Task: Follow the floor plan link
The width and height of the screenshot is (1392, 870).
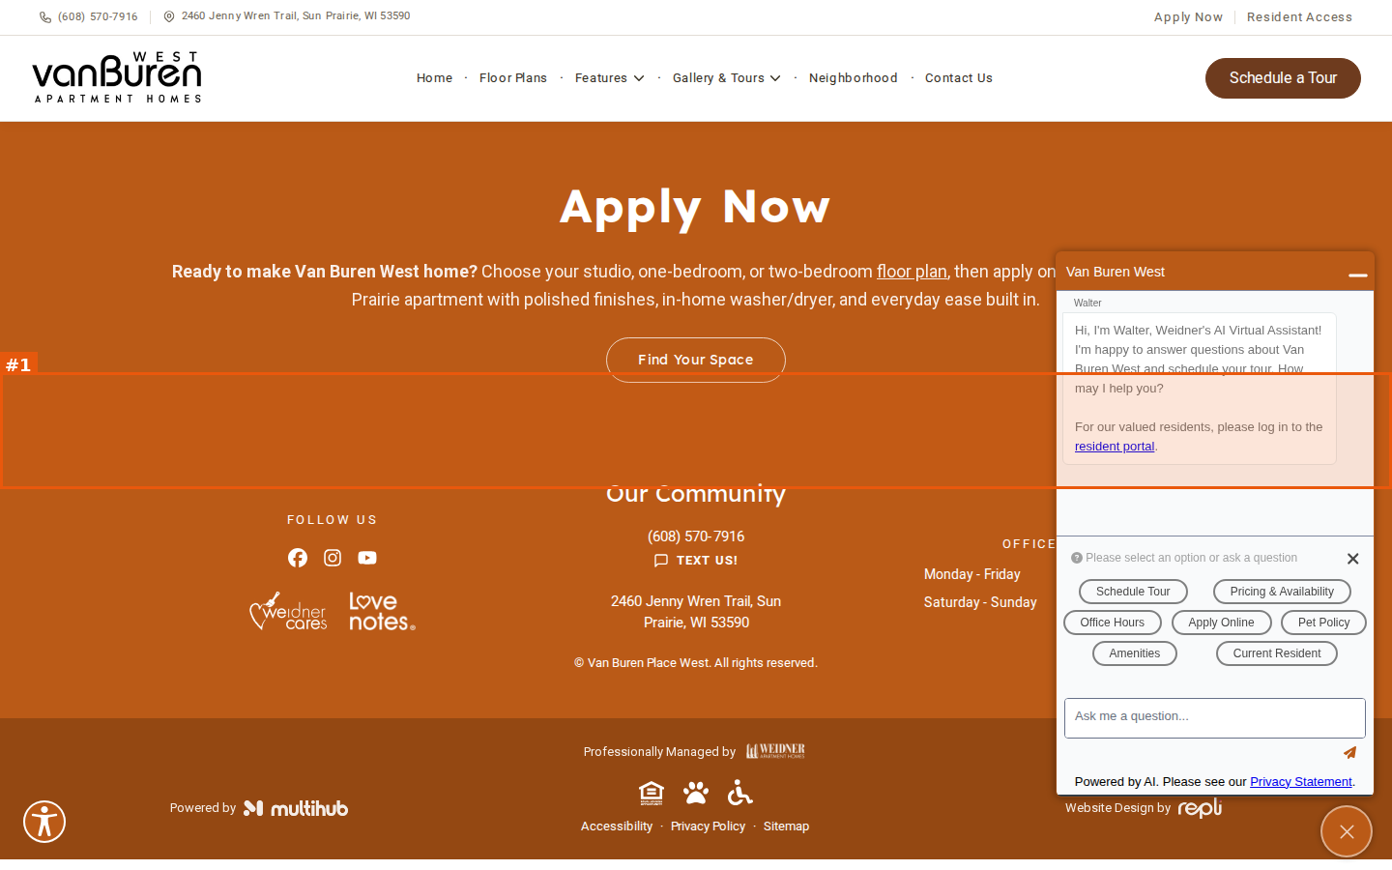Action: [912, 272]
